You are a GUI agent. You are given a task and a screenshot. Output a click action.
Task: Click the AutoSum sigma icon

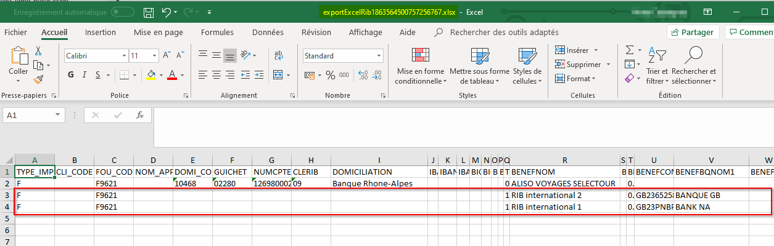click(x=630, y=50)
